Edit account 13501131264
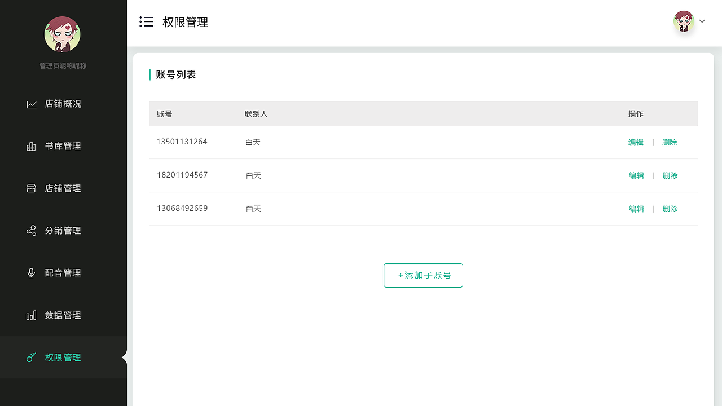722x406 pixels. coord(636,142)
